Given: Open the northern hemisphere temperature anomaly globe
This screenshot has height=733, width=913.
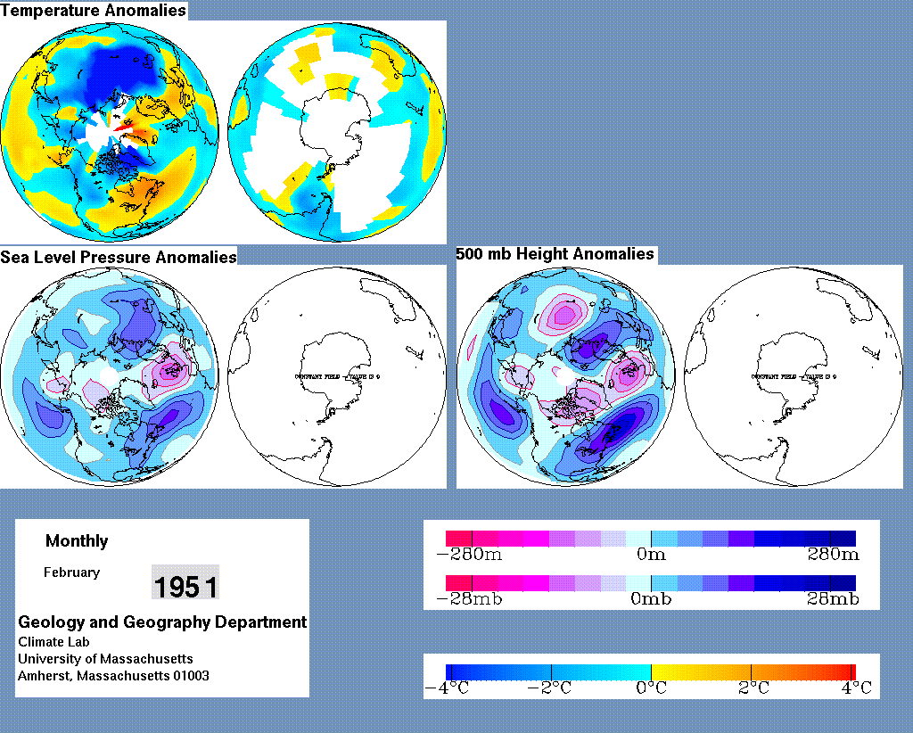Looking at the screenshot, I should tap(110, 133).
